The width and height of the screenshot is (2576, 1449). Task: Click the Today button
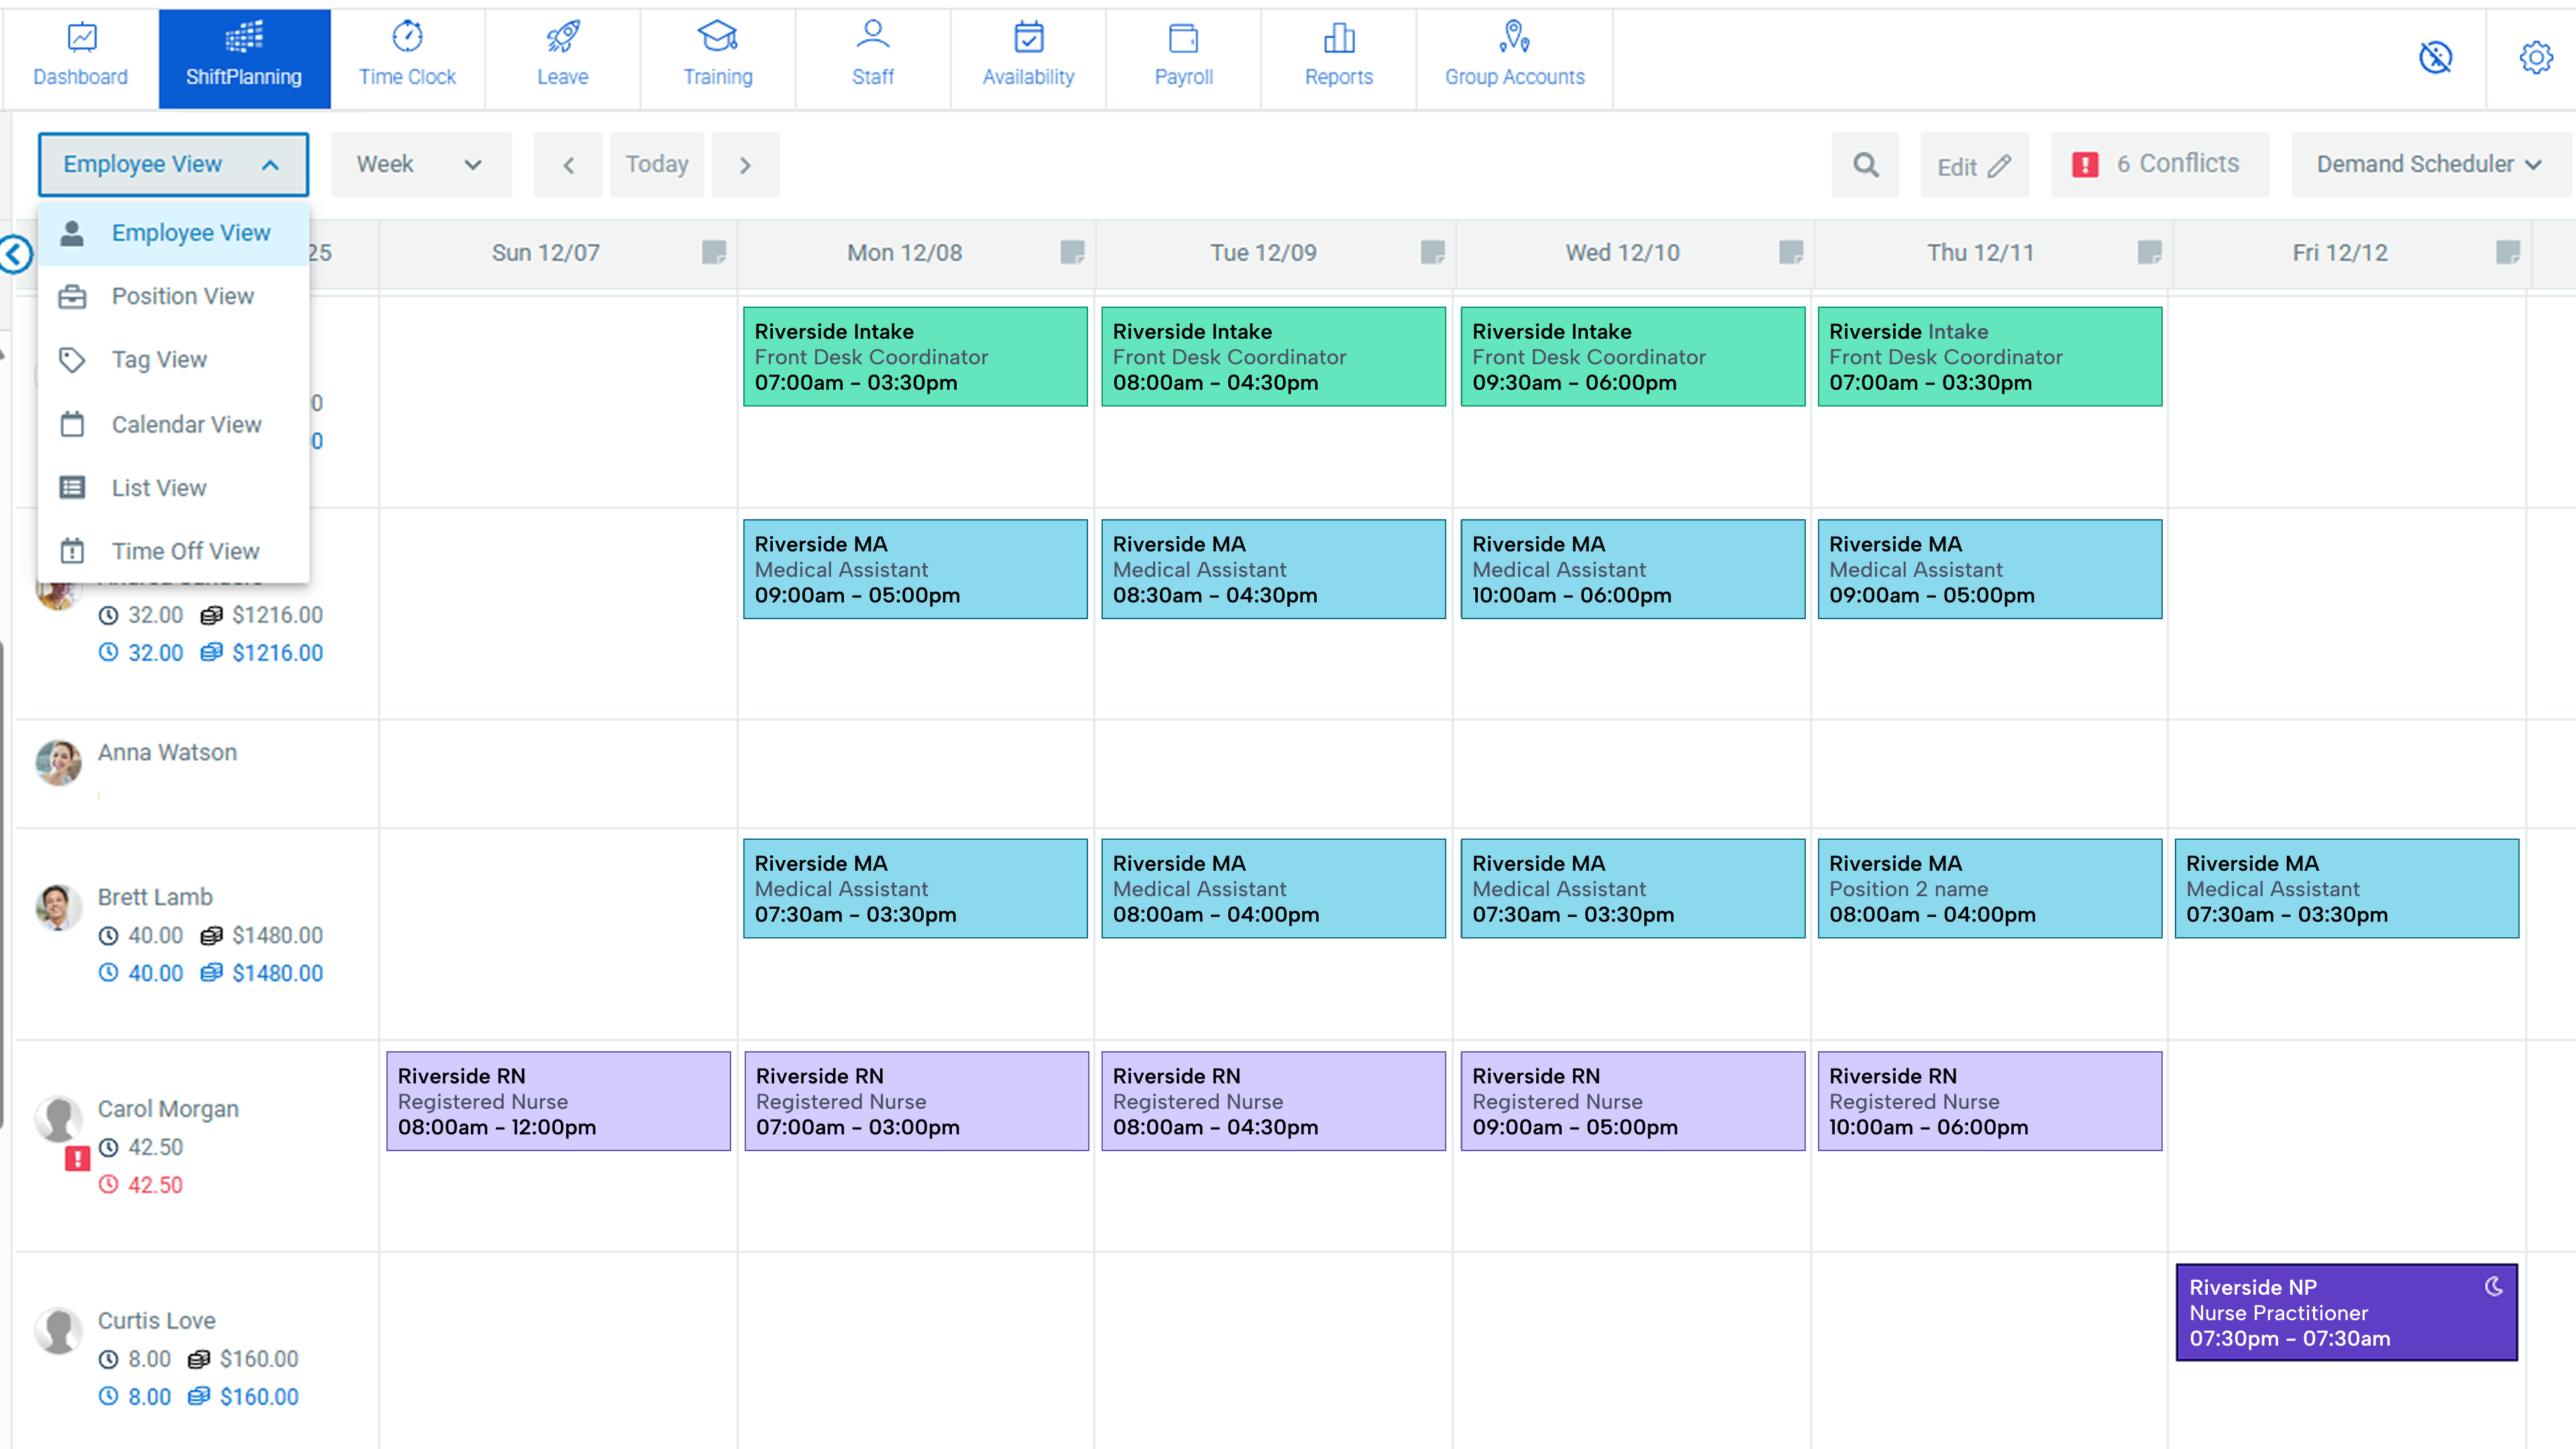pos(656,165)
